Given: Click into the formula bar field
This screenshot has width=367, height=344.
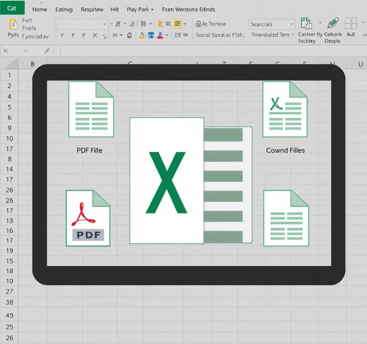Looking at the screenshot, I should coord(211,51).
